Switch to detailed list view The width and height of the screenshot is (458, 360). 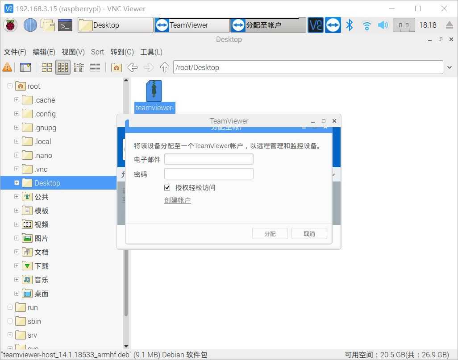(x=95, y=67)
